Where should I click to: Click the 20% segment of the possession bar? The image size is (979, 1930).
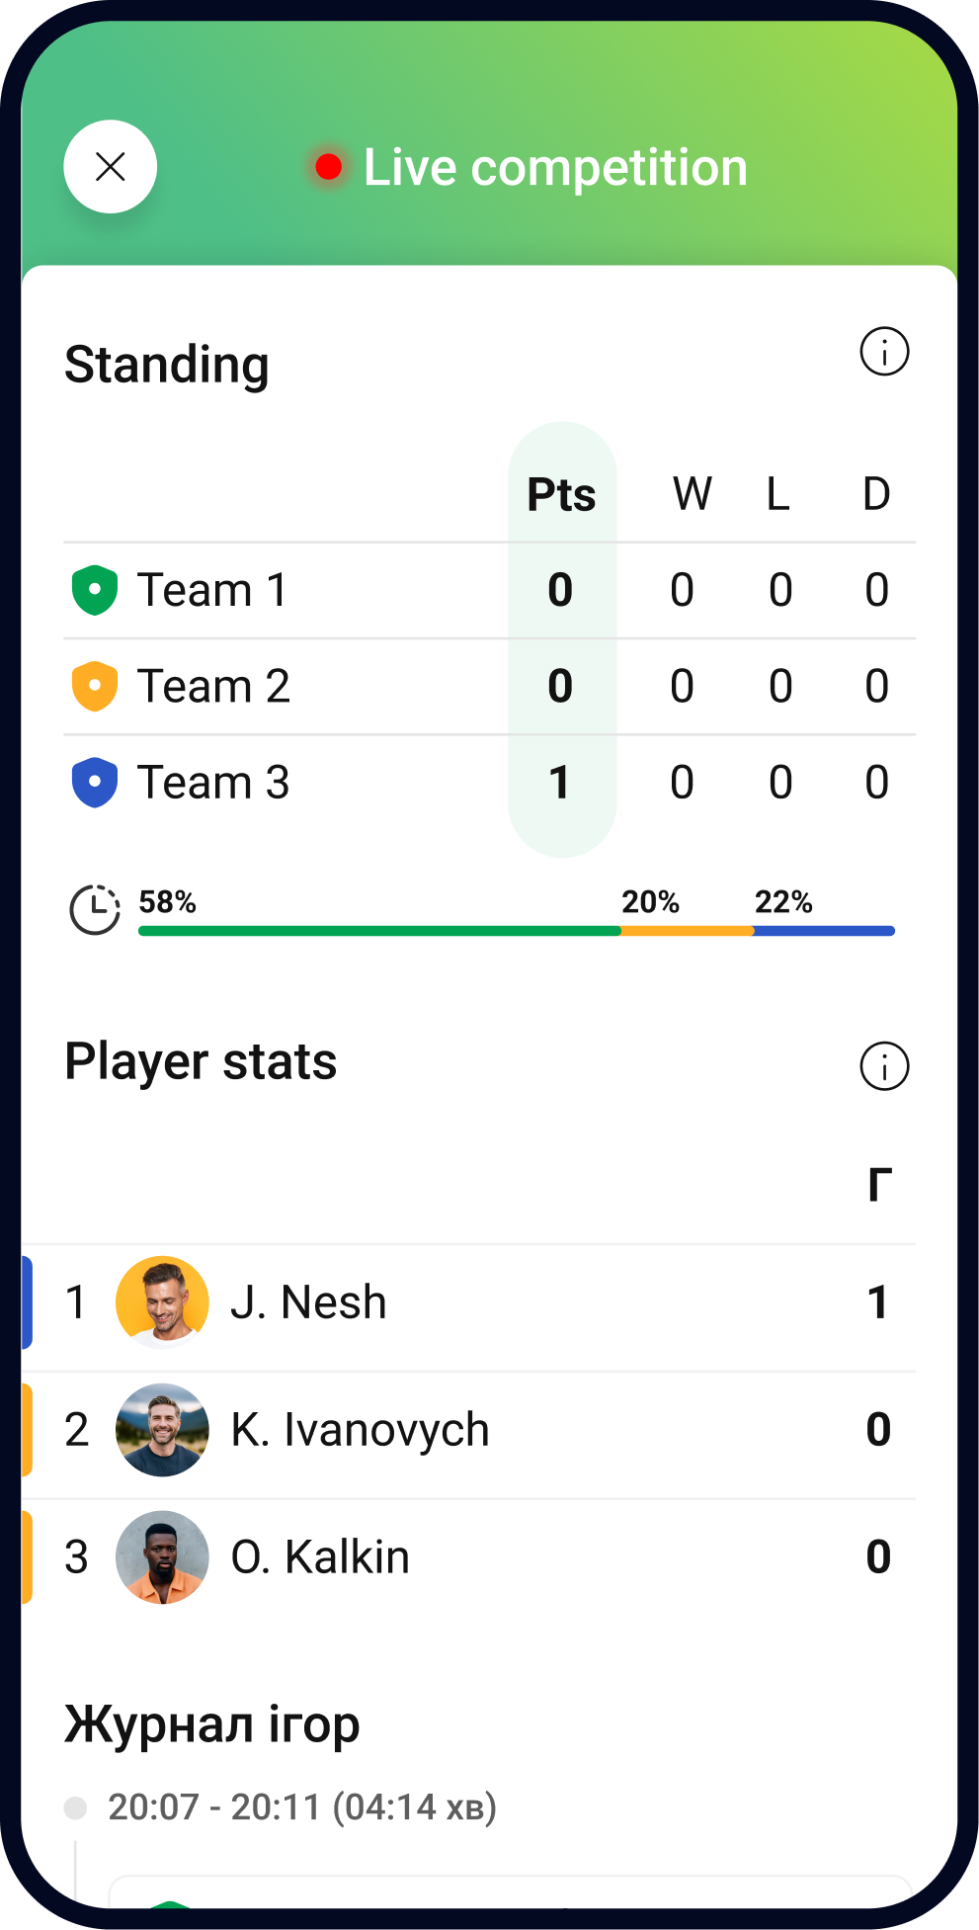[687, 930]
